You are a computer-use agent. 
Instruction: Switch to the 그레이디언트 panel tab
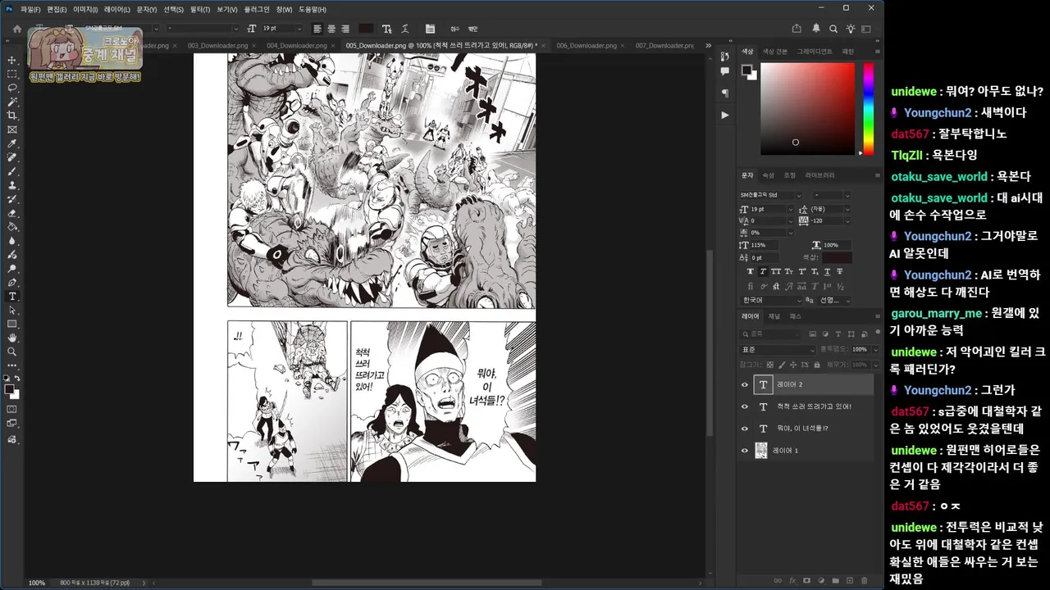[814, 52]
